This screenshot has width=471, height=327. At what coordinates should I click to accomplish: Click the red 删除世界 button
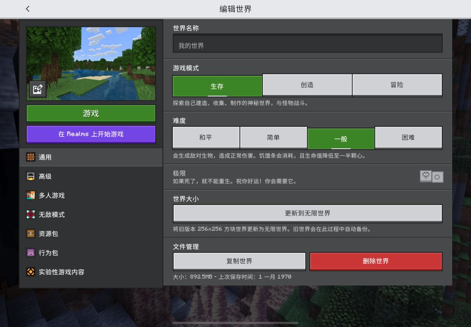click(x=376, y=261)
